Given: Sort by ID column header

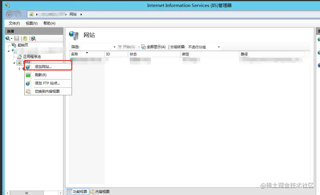Looking at the screenshot, I should click(x=116, y=54).
